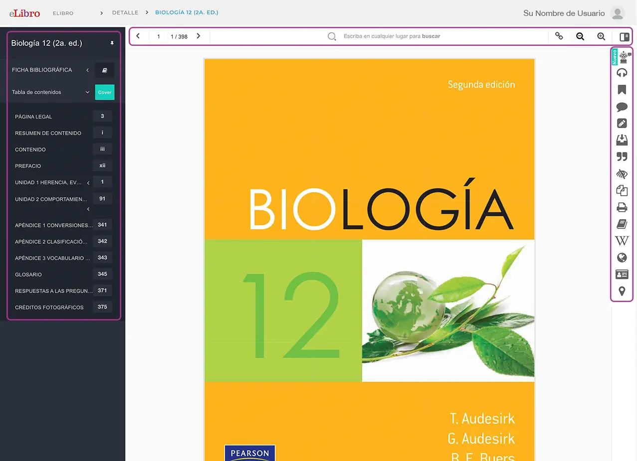Open the citation quote marks tool

coord(622,157)
